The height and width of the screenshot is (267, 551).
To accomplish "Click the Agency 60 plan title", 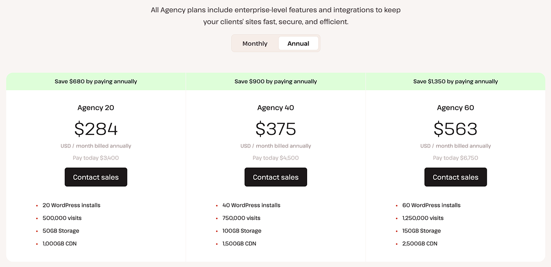I will point(455,108).
